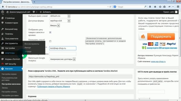Open the Настройки корзин submenu item
This screenshot has height=101, width=181.
[x=9, y=74]
